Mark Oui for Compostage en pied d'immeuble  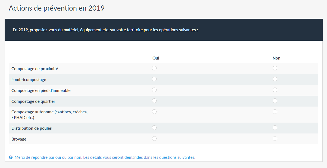154,90
